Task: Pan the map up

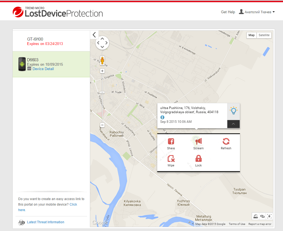Action: (102, 39)
